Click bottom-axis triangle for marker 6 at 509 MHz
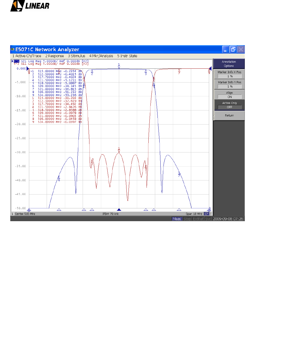The image size is (291, 353). [59, 209]
